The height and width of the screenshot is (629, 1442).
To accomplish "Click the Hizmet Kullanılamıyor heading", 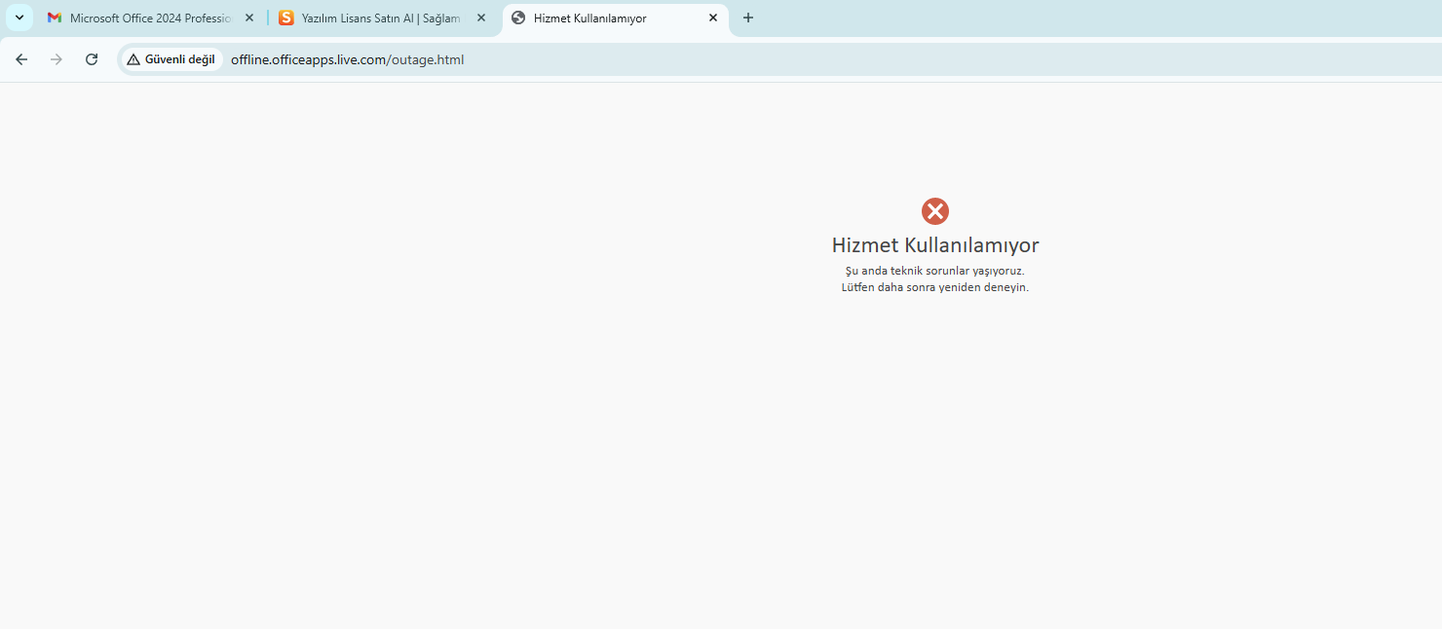I will [x=935, y=245].
